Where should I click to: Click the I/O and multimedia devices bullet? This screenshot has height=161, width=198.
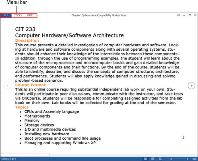(50, 130)
